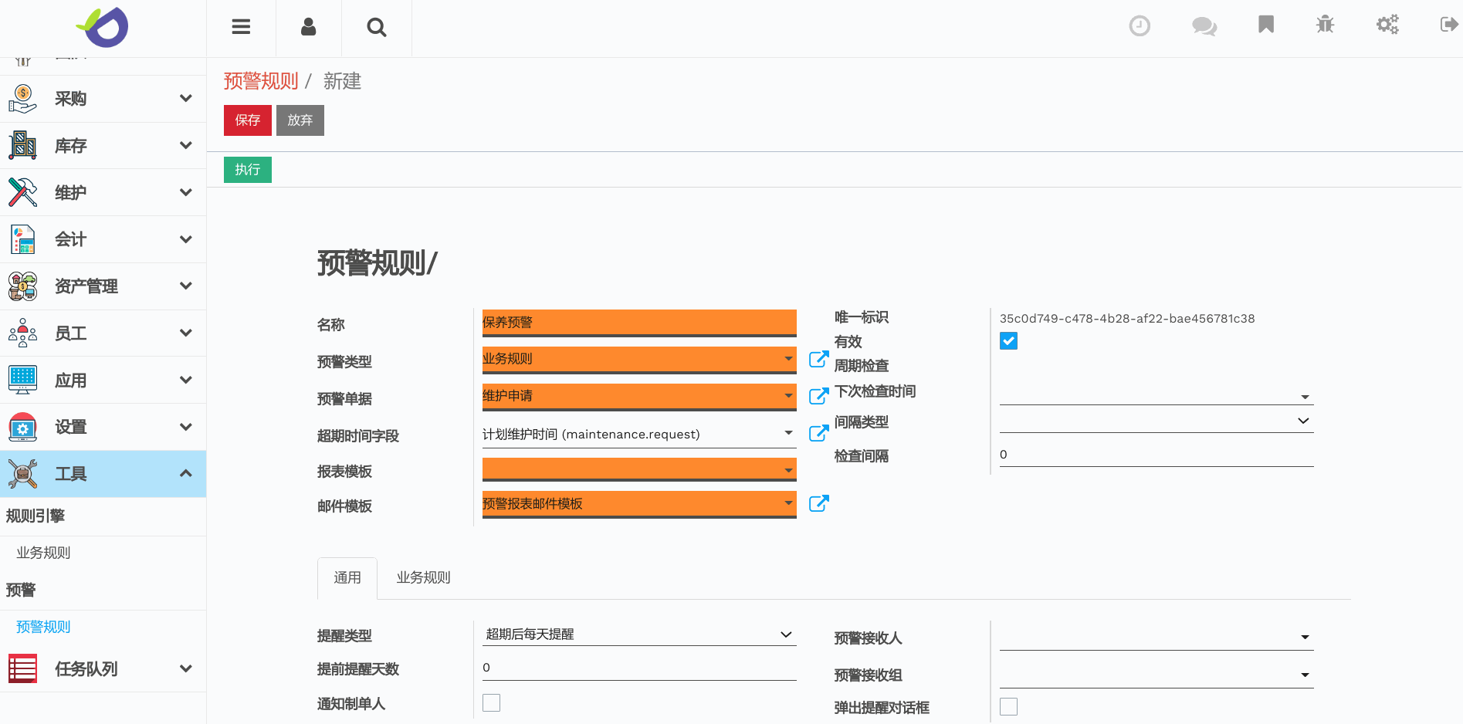Uncheck the 有效 checkbox

point(1008,341)
